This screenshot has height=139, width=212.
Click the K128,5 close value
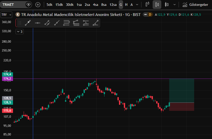(x=196, y=15)
